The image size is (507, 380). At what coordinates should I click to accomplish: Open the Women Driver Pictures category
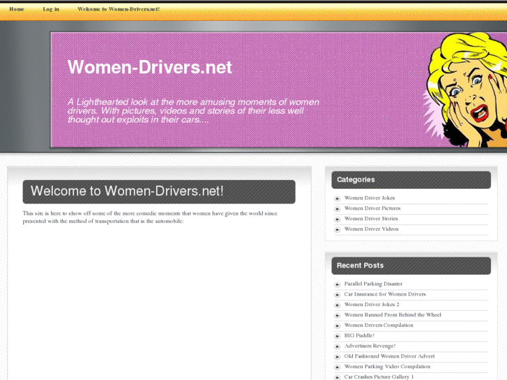(372, 208)
